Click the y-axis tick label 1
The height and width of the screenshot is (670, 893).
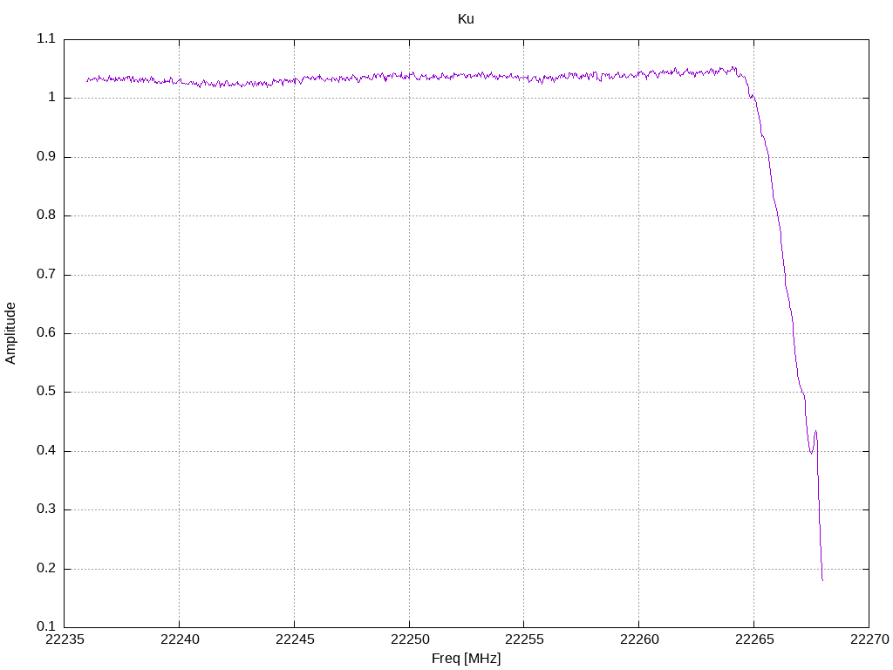[51, 98]
